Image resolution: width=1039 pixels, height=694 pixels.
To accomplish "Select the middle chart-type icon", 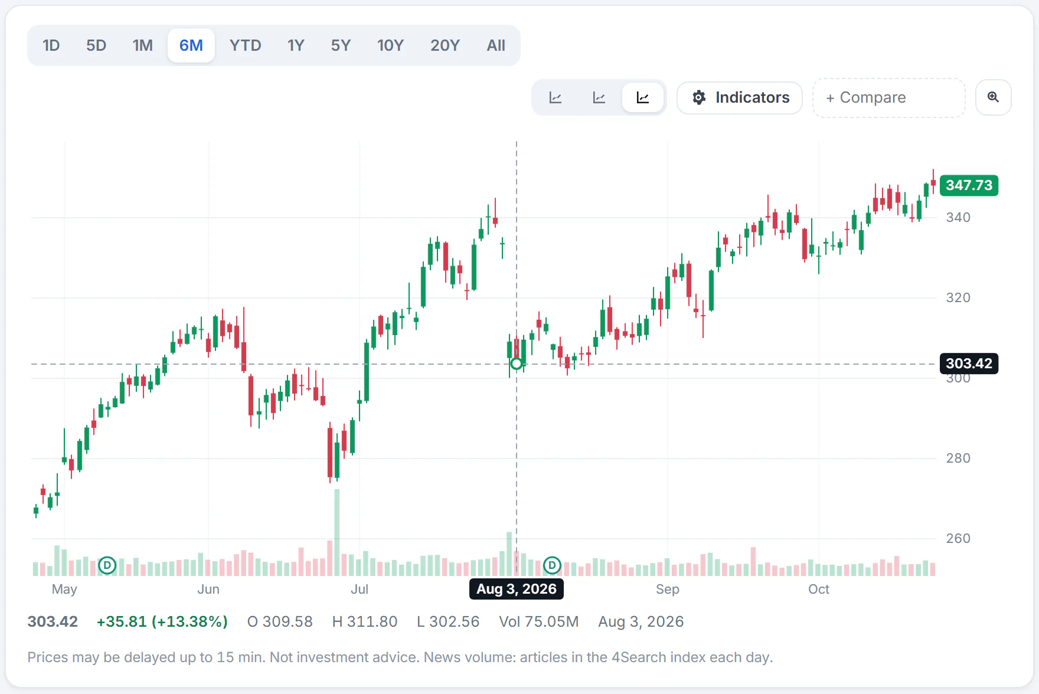I will (599, 97).
